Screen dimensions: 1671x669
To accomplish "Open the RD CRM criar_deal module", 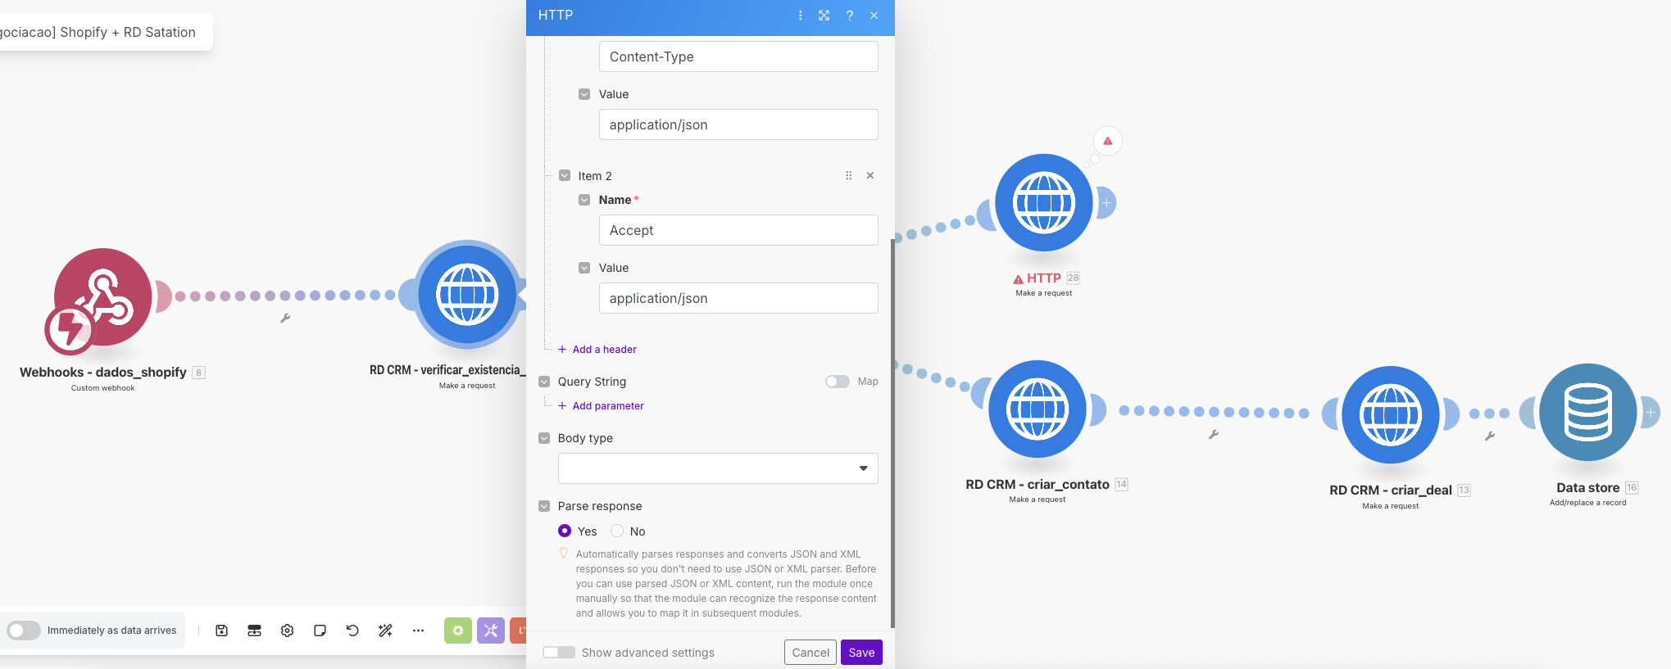I will [1391, 415].
